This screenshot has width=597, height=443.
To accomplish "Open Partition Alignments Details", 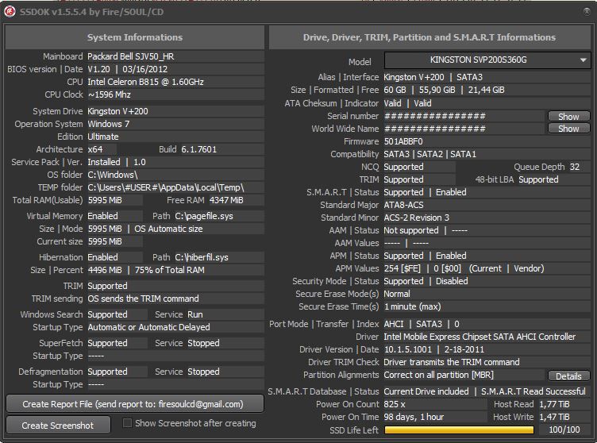I will [568, 376].
